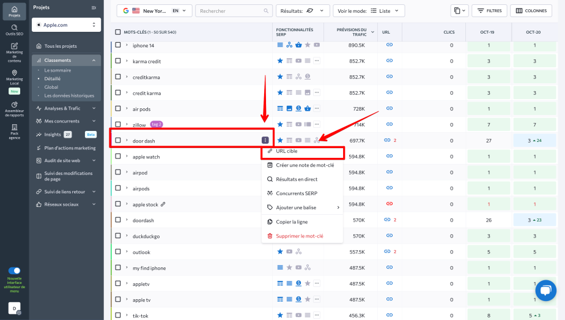Click the Marketing Local pin icon

14,73
